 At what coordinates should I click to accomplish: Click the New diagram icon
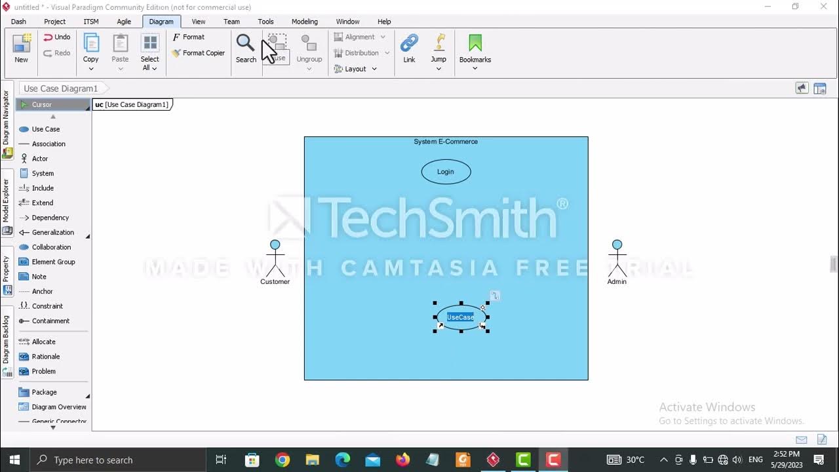pos(22,43)
